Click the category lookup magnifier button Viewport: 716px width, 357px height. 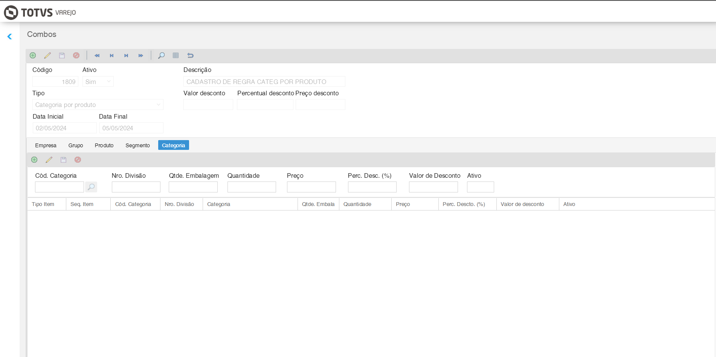tap(91, 187)
